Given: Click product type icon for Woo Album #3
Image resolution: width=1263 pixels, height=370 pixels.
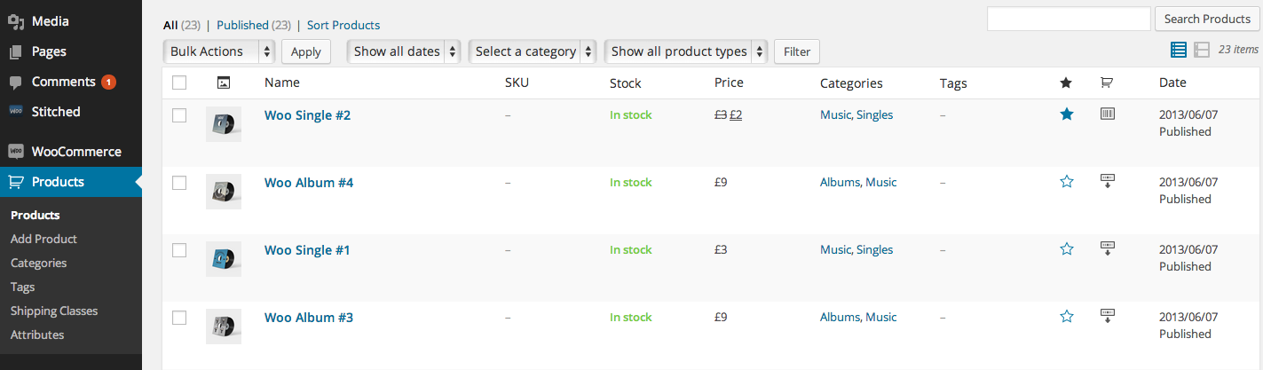Looking at the screenshot, I should point(1107,316).
